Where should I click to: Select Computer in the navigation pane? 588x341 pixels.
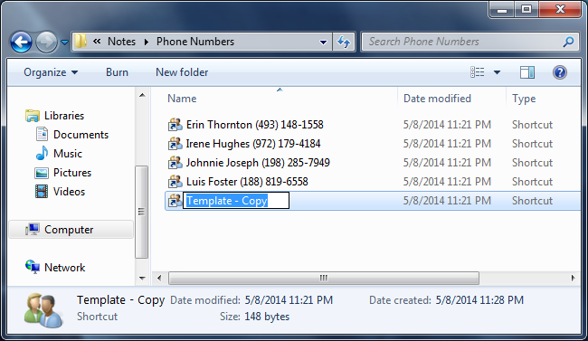69,230
